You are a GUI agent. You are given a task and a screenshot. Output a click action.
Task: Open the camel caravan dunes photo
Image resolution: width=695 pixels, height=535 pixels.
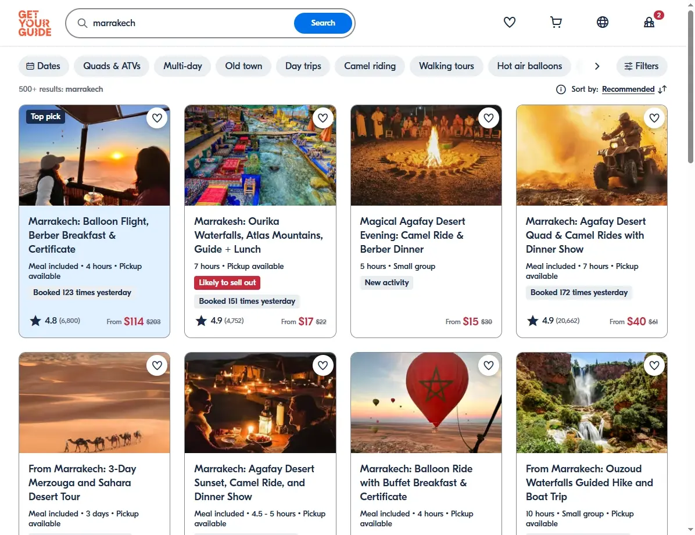click(94, 403)
